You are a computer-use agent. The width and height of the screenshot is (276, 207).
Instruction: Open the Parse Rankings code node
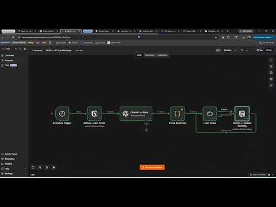[x=178, y=113]
